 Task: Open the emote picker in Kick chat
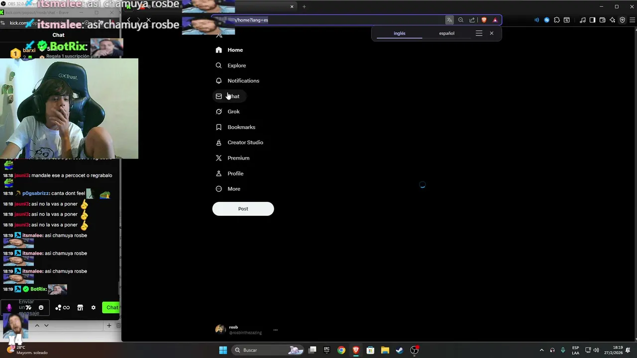(41, 307)
